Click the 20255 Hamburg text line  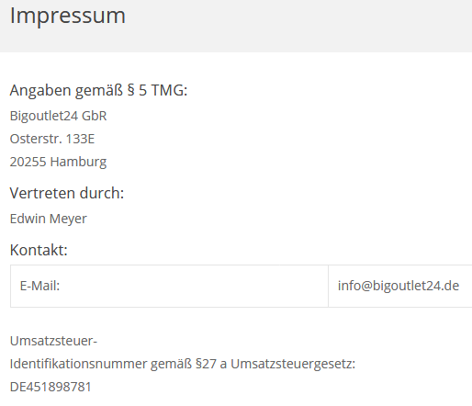point(58,162)
